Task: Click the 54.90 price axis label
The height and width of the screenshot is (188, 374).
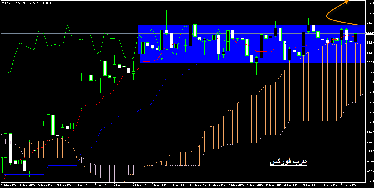Action: (370, 92)
